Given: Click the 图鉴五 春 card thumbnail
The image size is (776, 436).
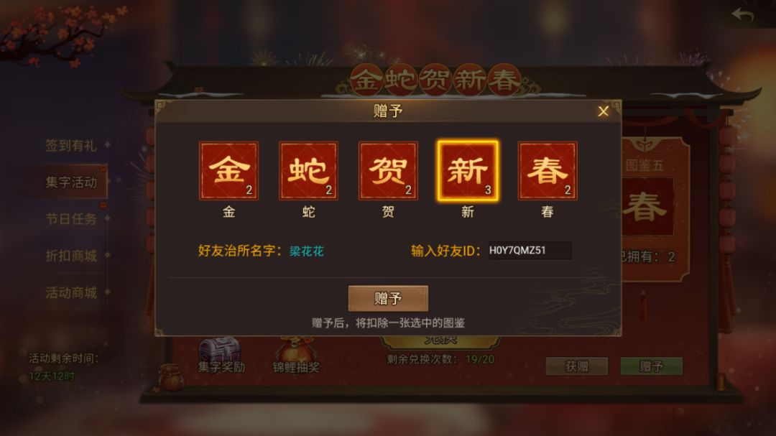Looking at the screenshot, I should click(647, 207).
